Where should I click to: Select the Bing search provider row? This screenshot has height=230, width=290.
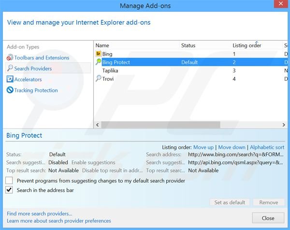click(192, 54)
